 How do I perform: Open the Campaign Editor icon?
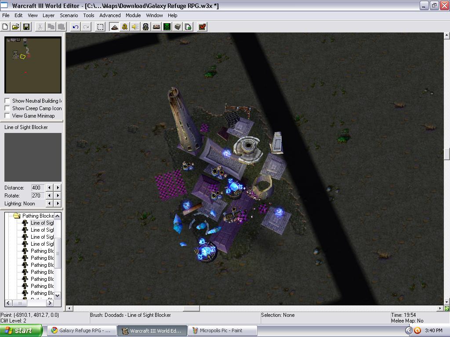point(156,27)
